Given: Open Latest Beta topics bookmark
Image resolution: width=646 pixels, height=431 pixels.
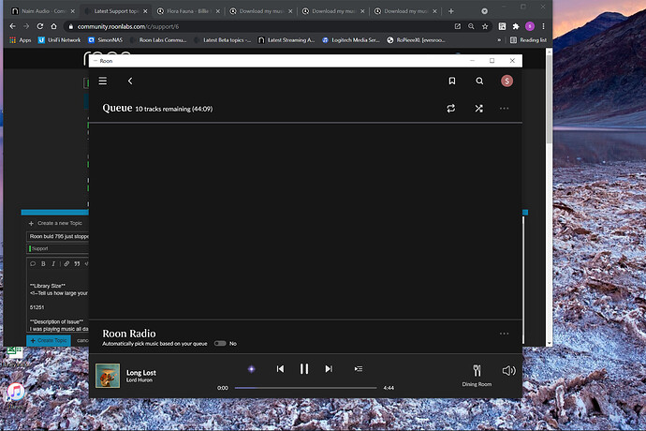Looking at the screenshot, I should click(223, 40).
